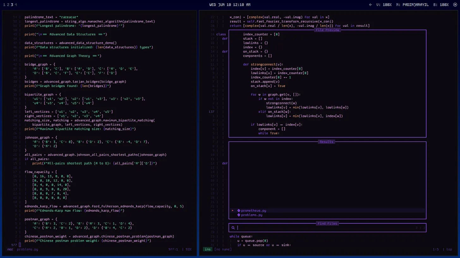460x258 pixels.
Task: Click the edmonds_karp_flow assignment line
Action: click(x=104, y=206)
